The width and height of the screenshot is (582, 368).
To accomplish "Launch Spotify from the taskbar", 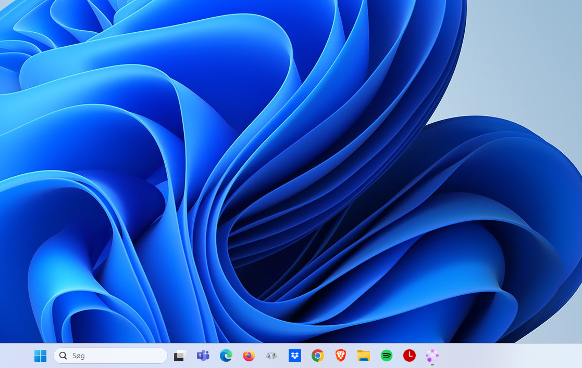I will 386,356.
